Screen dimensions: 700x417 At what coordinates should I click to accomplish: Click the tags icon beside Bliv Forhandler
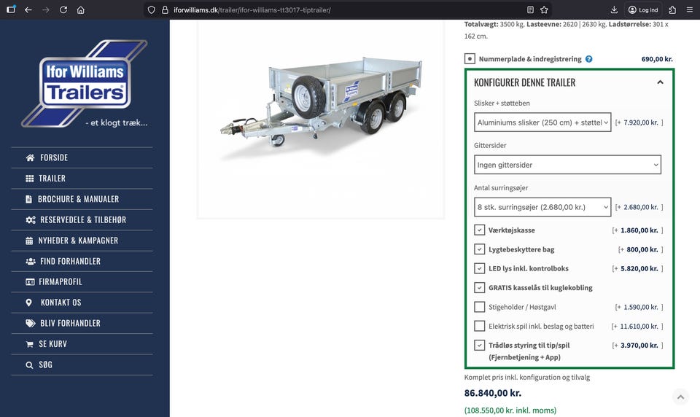pos(31,323)
